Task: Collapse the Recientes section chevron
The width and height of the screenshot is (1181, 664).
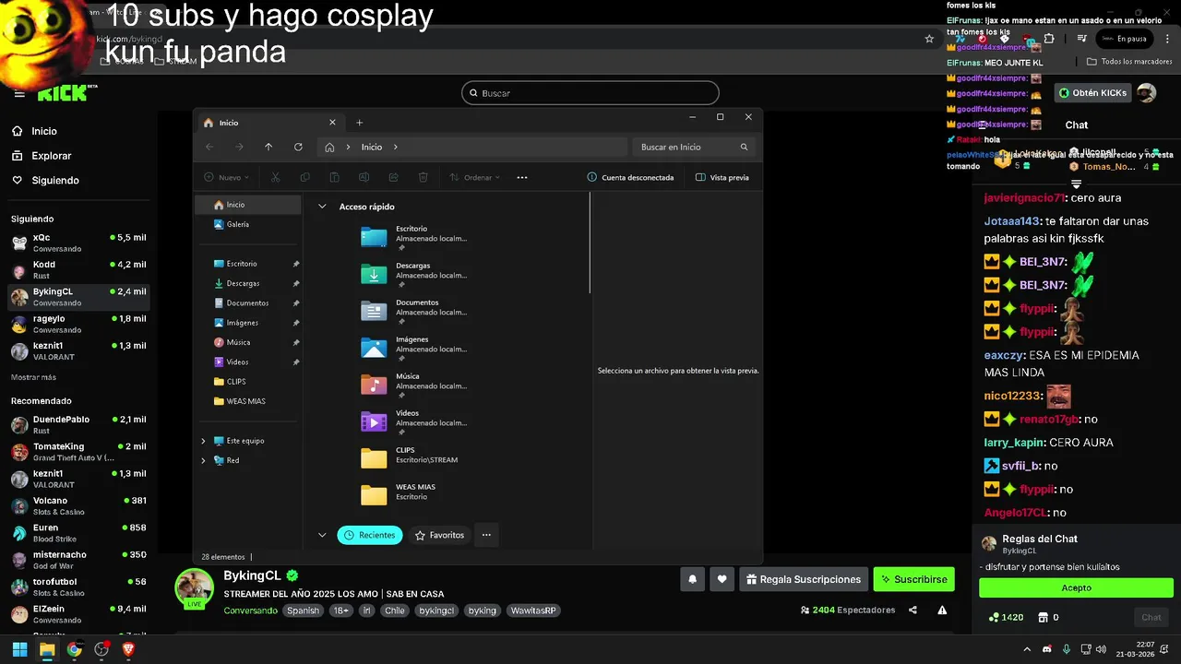Action: 322,535
